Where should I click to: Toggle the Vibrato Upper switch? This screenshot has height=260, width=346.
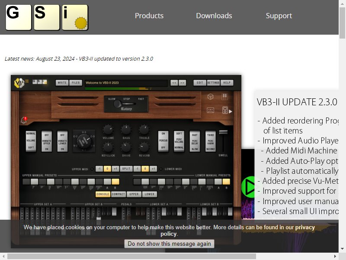pyautogui.click(x=47, y=141)
